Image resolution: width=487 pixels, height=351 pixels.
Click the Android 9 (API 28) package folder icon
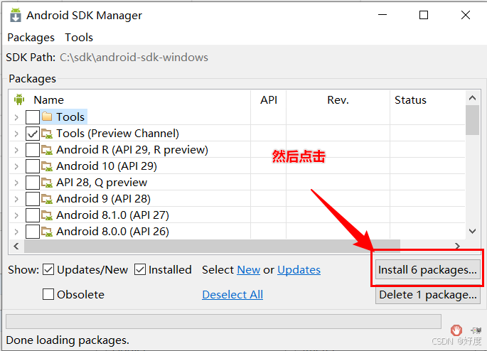click(x=47, y=199)
